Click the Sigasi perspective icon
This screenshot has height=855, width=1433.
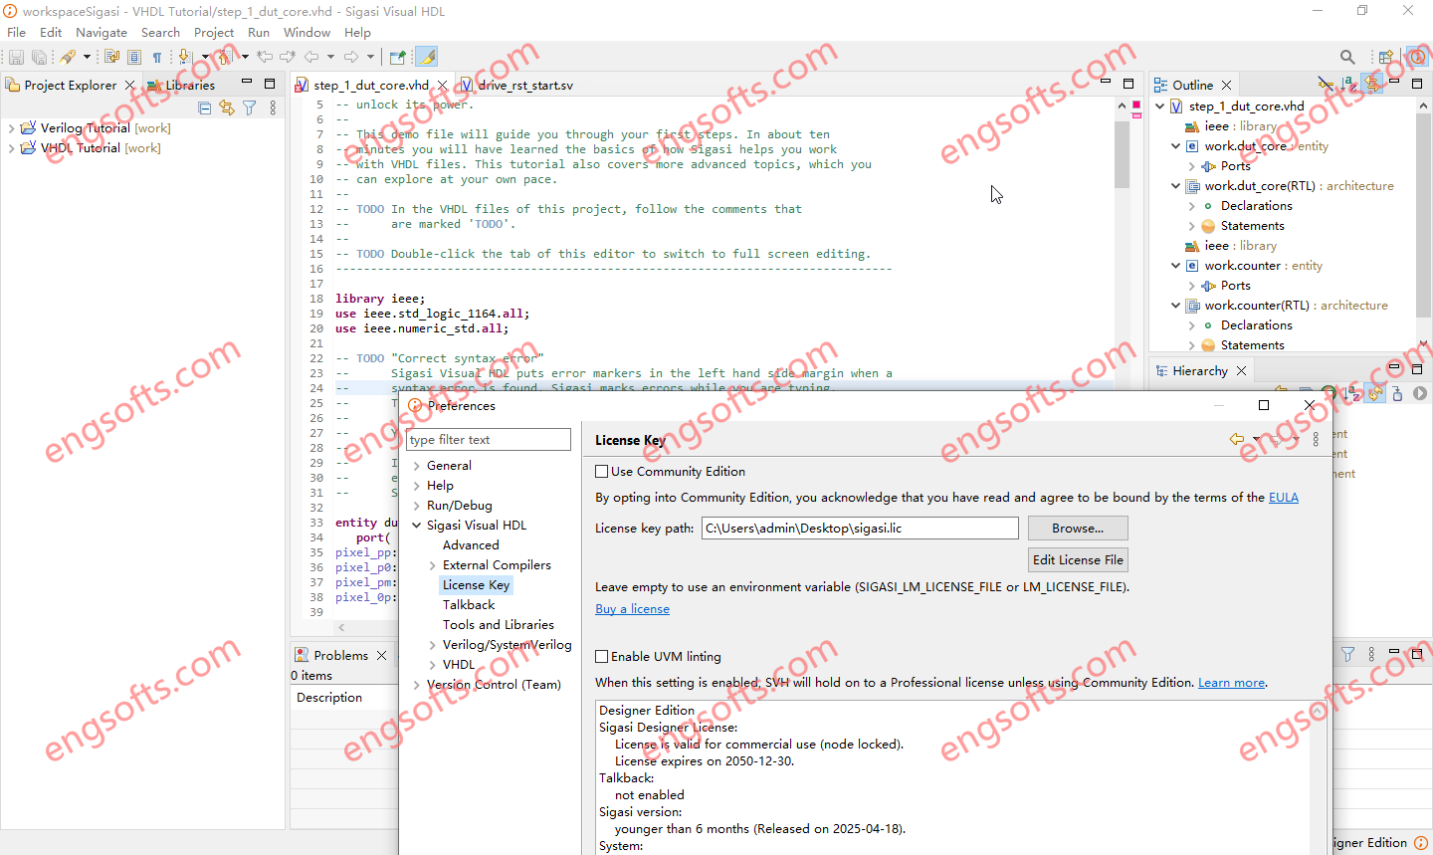point(1417,57)
